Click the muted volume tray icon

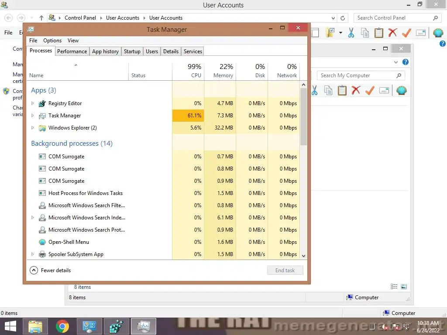pyautogui.click(x=385, y=327)
